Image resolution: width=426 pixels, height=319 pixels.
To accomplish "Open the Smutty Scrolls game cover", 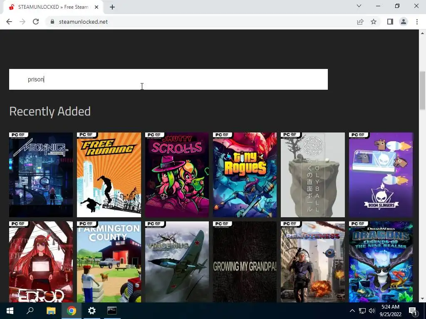I will (177, 175).
